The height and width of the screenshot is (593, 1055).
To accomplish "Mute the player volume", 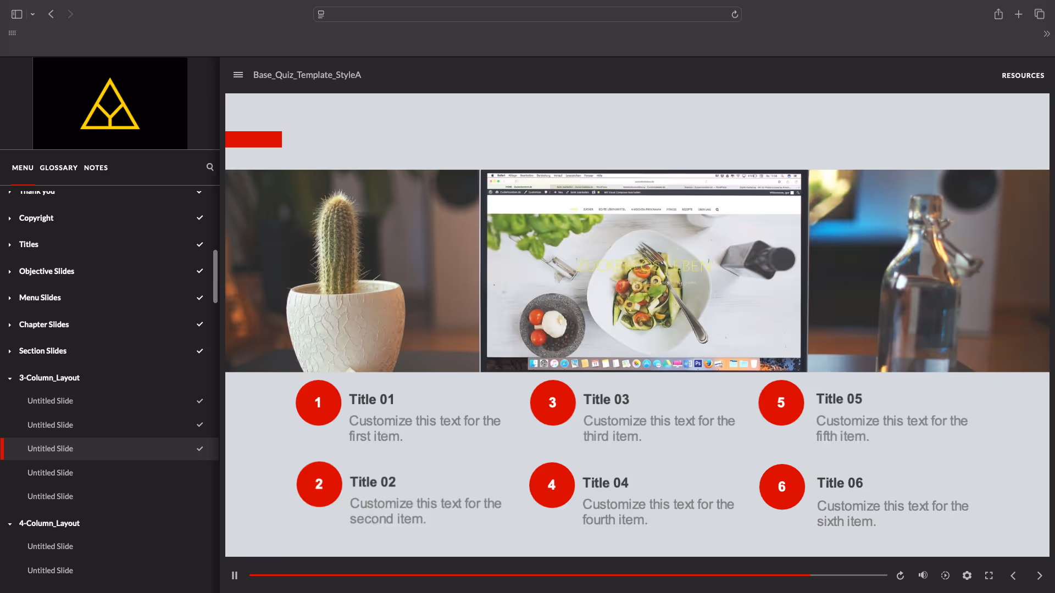I will point(923,575).
